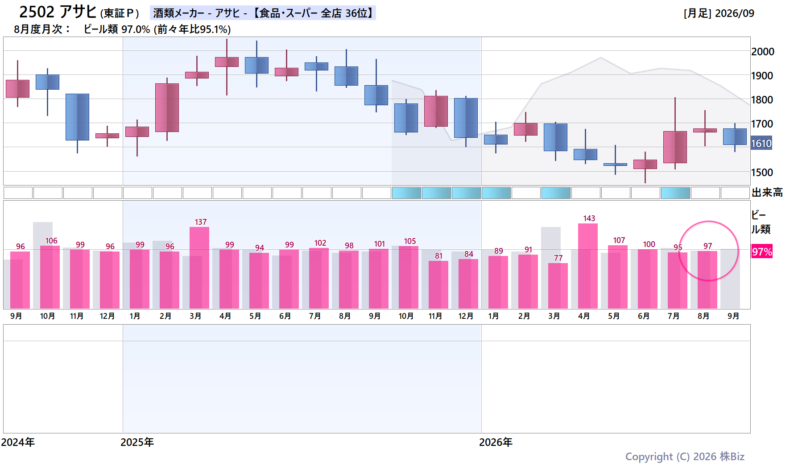
Task: Click the tall red July 2026 candlestick
Action: point(675,147)
